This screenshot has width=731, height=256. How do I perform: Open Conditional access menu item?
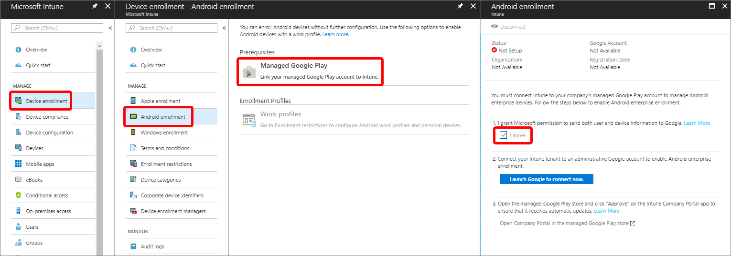(53, 195)
